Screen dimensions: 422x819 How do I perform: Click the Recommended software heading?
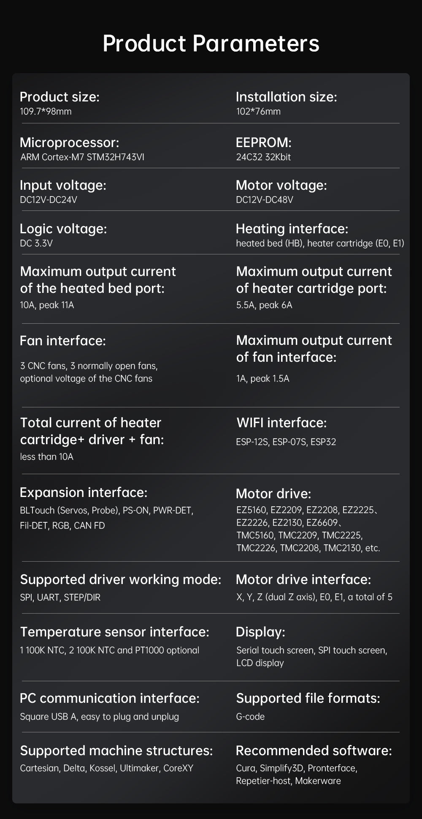[314, 751]
